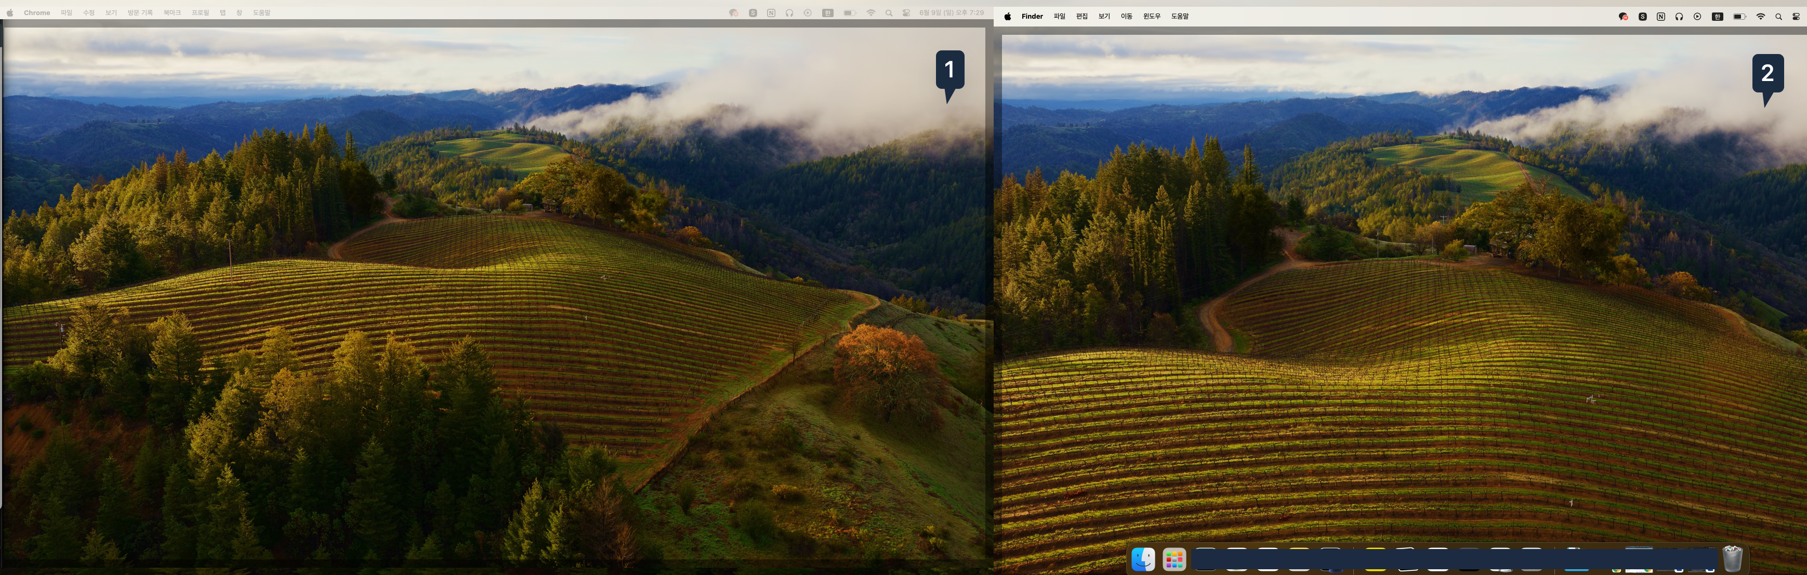Open Wi-Fi status in Finder's menu bar
Viewport: 1807px width, 575px height.
(1760, 17)
